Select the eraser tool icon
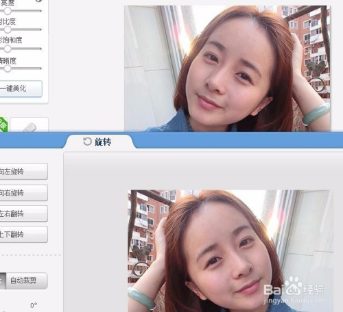The width and height of the screenshot is (343, 312). coord(29,127)
